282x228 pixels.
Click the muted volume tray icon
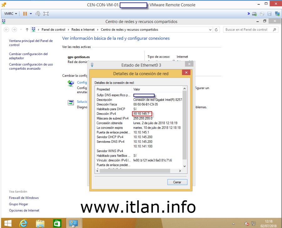tap(247, 224)
